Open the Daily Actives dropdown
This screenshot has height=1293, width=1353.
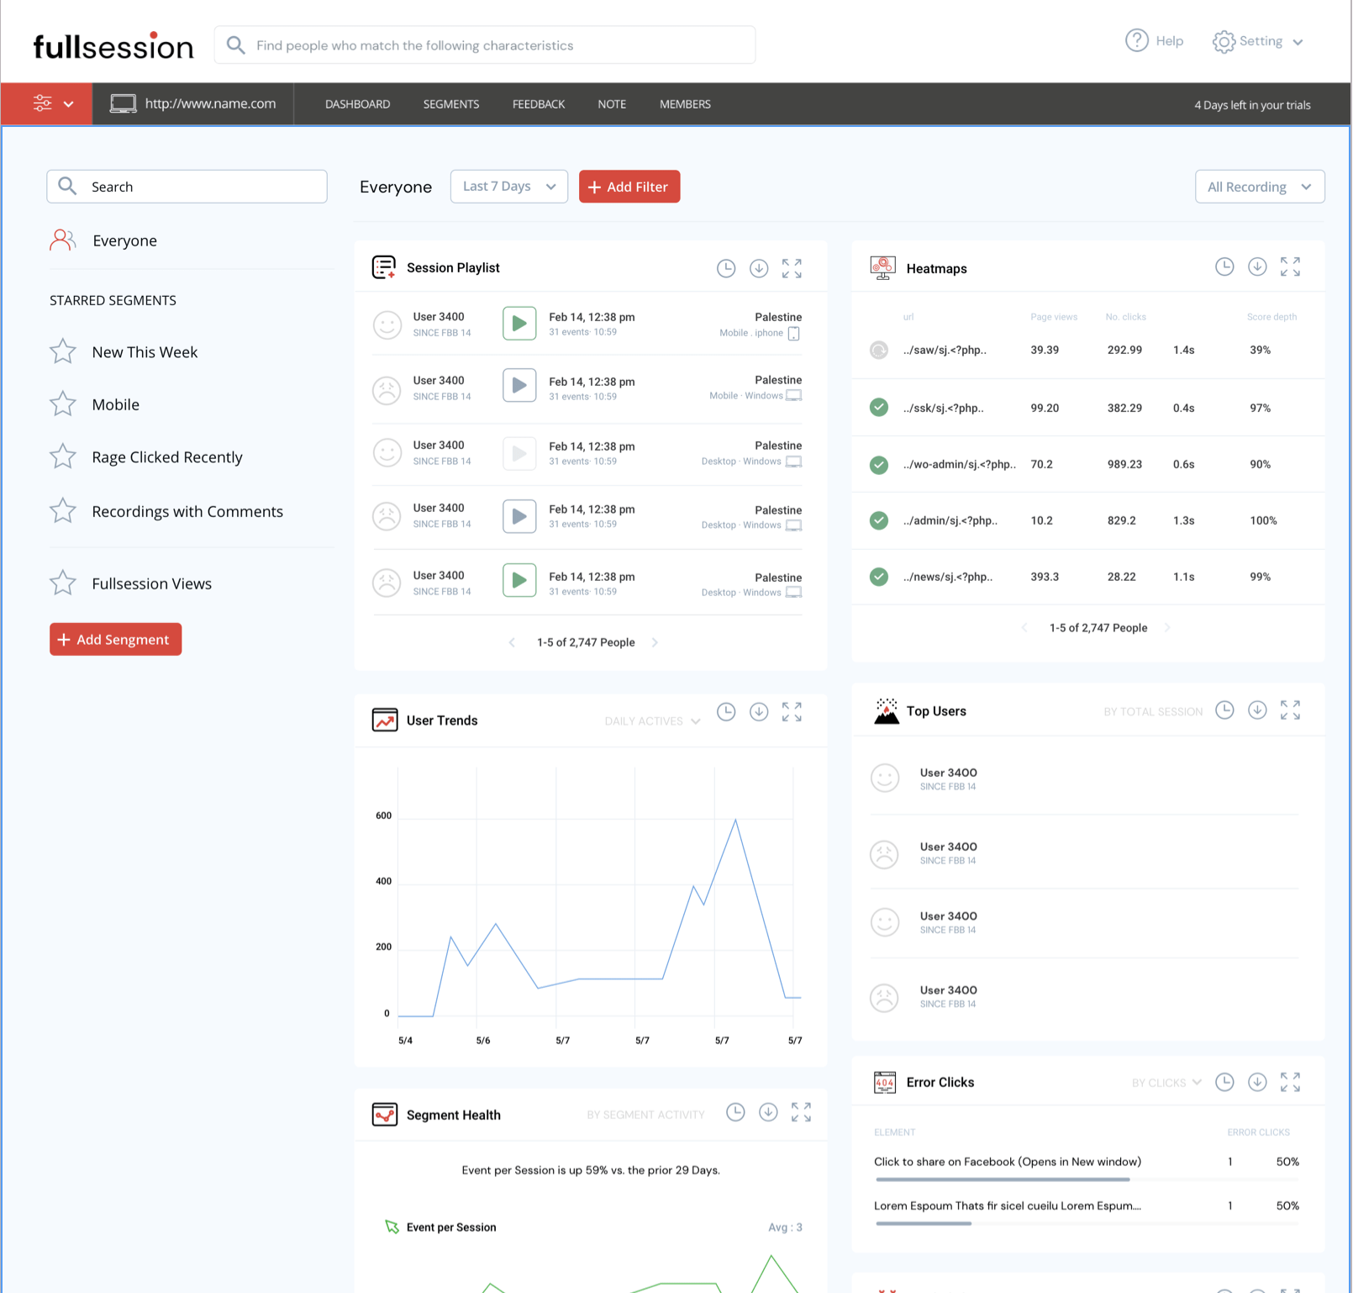click(652, 721)
